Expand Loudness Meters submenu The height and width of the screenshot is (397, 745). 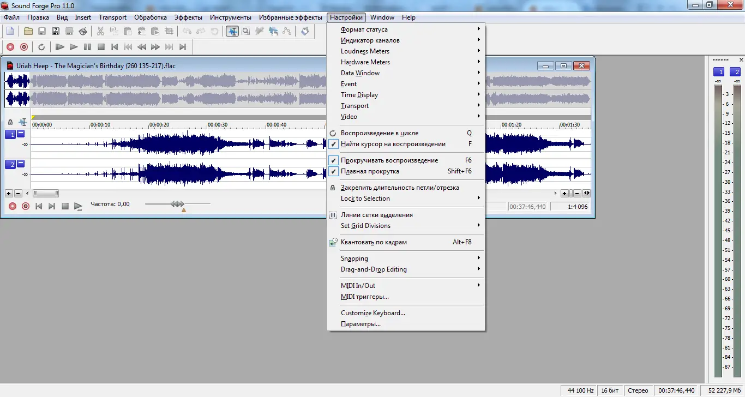click(x=406, y=51)
